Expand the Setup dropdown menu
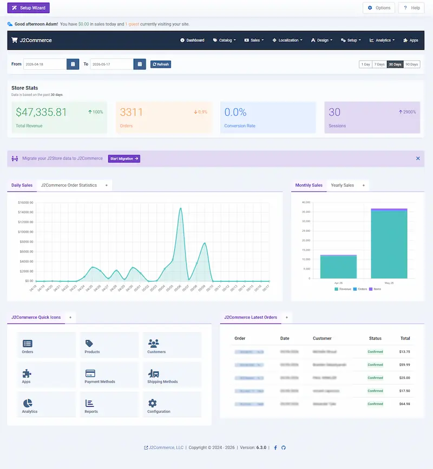Image resolution: width=433 pixels, height=469 pixels. tap(351, 40)
